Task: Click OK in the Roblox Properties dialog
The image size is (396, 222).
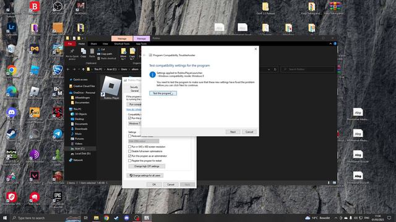Action: point(154,184)
